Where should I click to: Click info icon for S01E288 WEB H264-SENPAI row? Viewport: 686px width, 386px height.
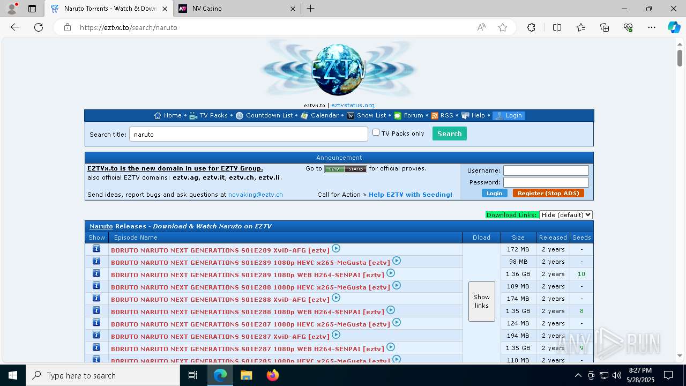[x=96, y=310]
